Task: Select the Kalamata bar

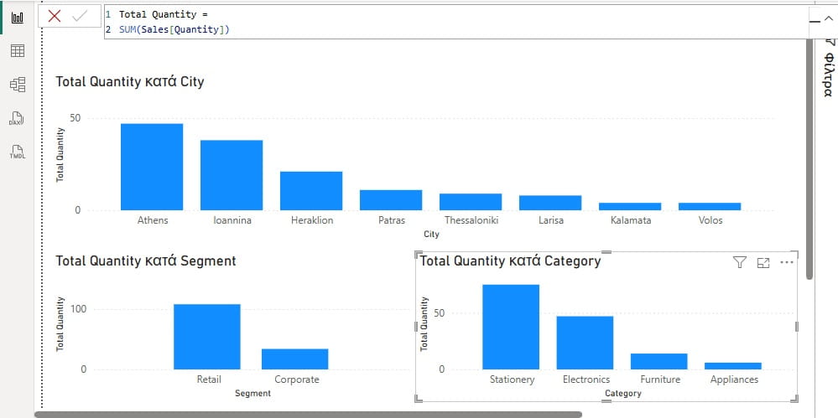Action: coord(630,207)
